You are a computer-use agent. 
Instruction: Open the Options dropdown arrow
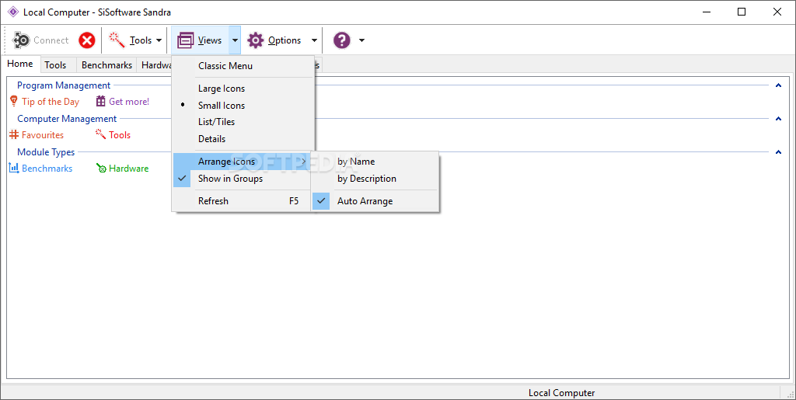[x=314, y=40]
